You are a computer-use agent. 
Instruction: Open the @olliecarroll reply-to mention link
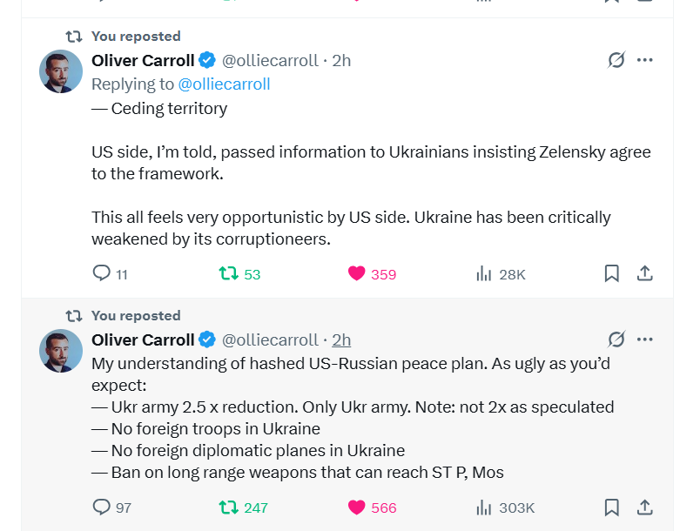224,84
